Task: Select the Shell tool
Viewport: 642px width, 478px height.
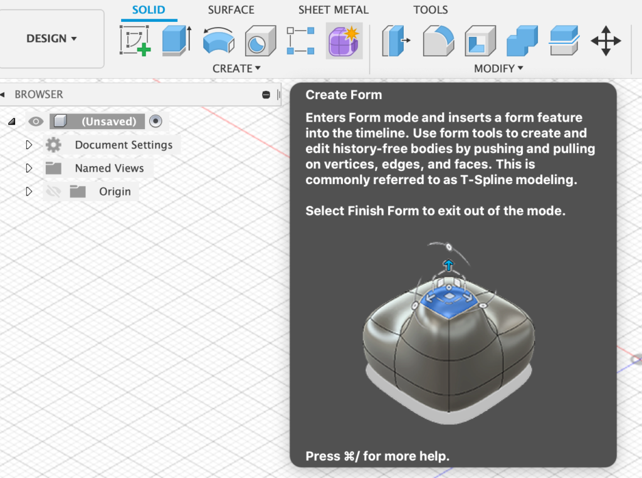Action: 480,41
